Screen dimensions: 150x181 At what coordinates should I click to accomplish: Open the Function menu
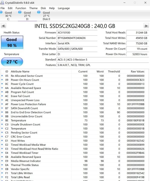(x=21, y=8)
